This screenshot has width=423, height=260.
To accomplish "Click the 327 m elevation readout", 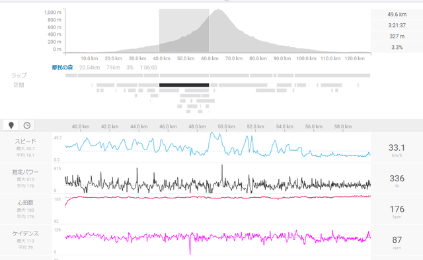I will pyautogui.click(x=397, y=36).
